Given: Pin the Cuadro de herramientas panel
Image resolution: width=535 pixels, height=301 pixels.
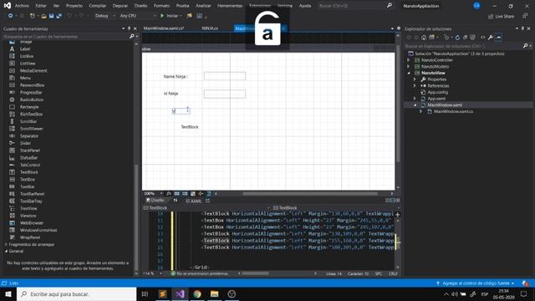Looking at the screenshot, I should tap(129, 28).
